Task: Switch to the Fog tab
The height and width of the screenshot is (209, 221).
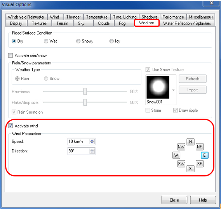Action: (122, 23)
